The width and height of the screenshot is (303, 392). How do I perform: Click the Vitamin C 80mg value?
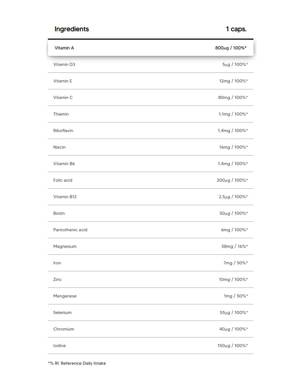coord(233,98)
